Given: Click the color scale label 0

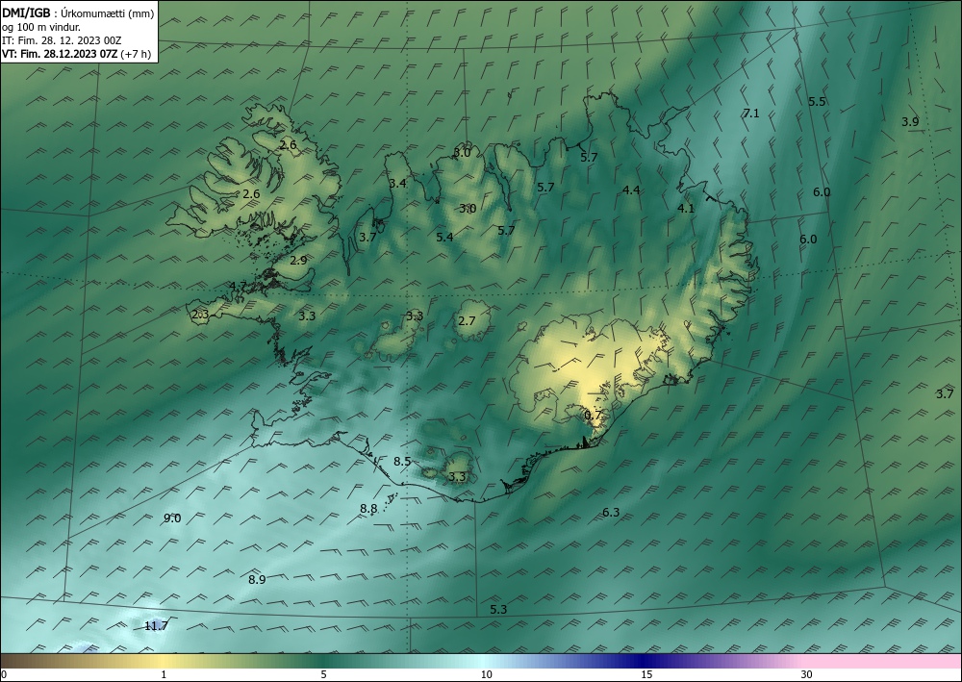Looking at the screenshot, I should pyautogui.click(x=4, y=675).
